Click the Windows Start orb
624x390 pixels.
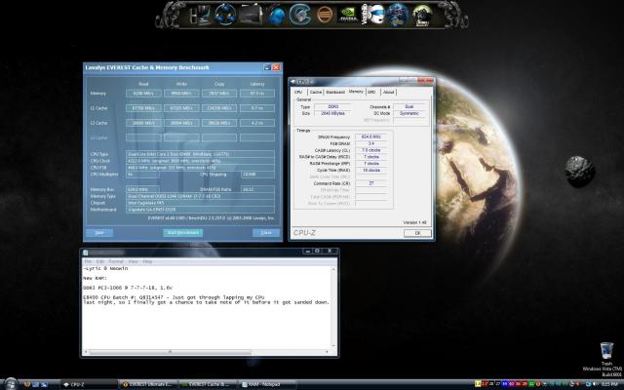point(11,384)
